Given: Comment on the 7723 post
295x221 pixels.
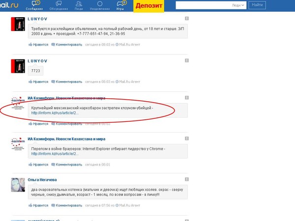Looking at the screenshot, I should click(x=67, y=82).
